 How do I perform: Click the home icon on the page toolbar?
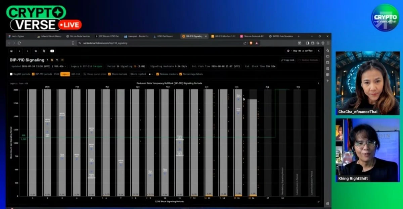11,51
